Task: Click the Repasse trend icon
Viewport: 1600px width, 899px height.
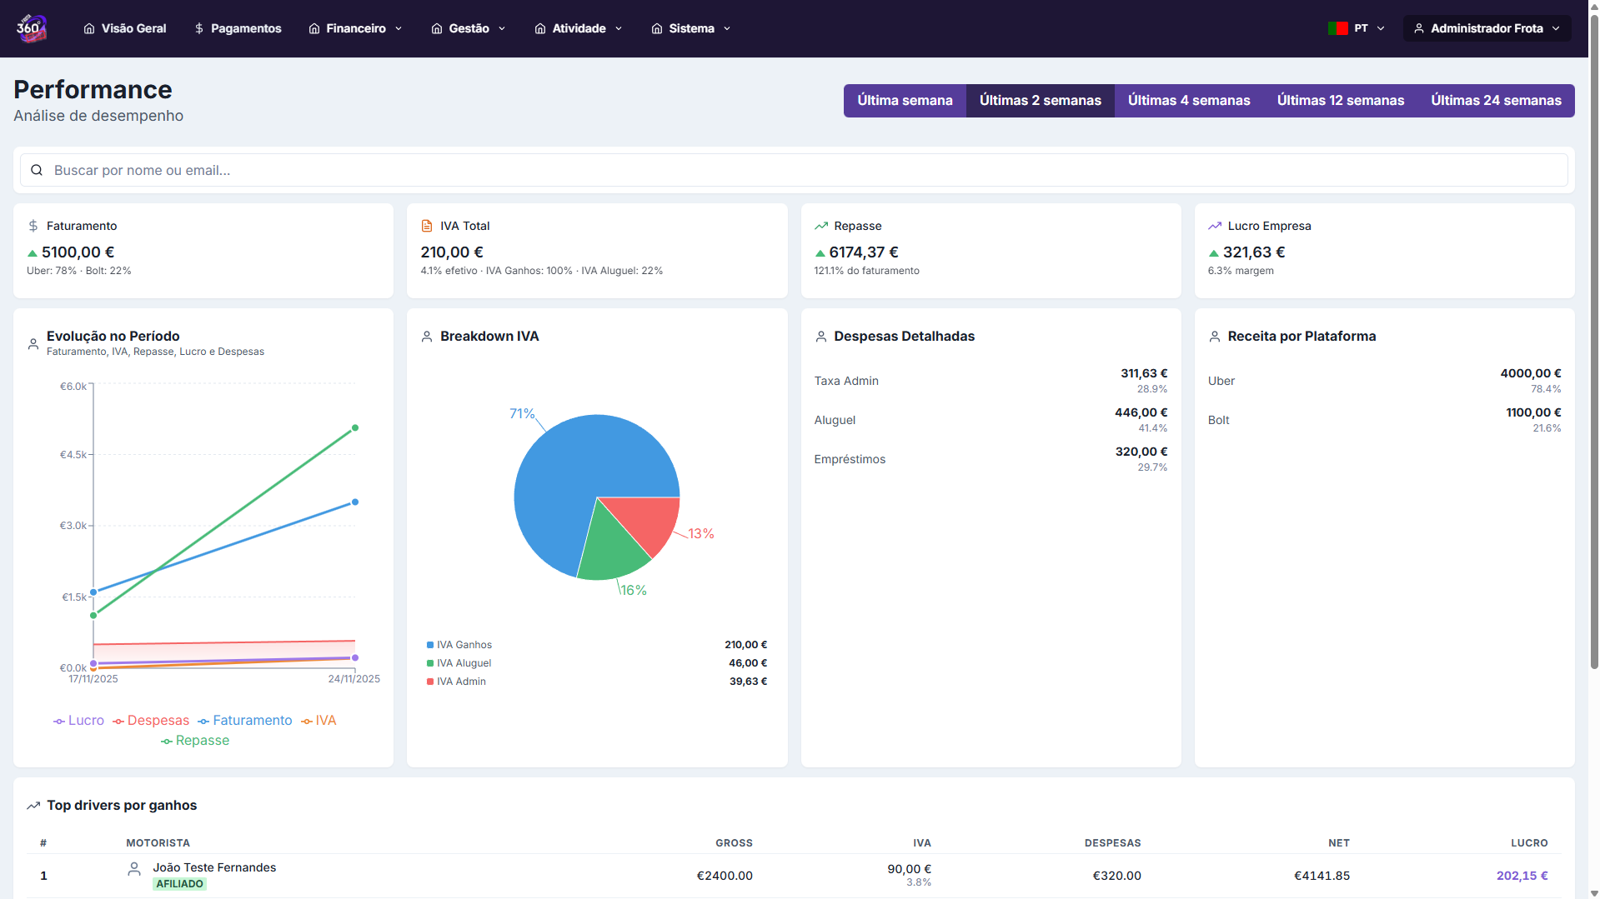Action: point(821,226)
